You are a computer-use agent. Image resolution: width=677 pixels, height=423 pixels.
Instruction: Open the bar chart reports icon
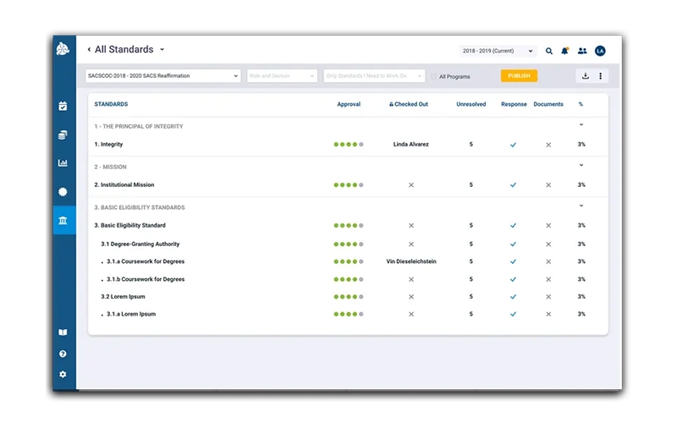63,163
